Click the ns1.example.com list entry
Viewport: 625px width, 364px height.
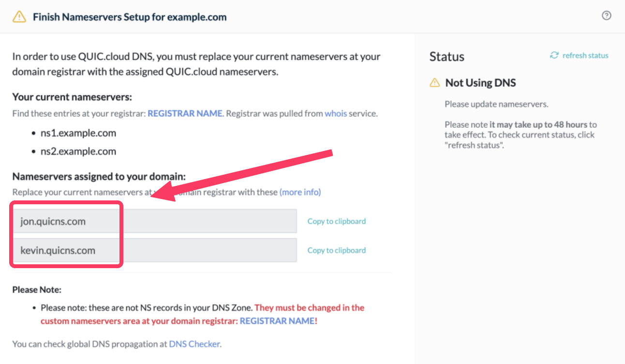tap(78, 133)
